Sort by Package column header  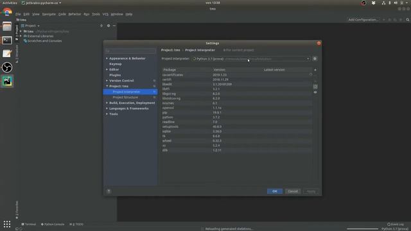[x=187, y=70]
